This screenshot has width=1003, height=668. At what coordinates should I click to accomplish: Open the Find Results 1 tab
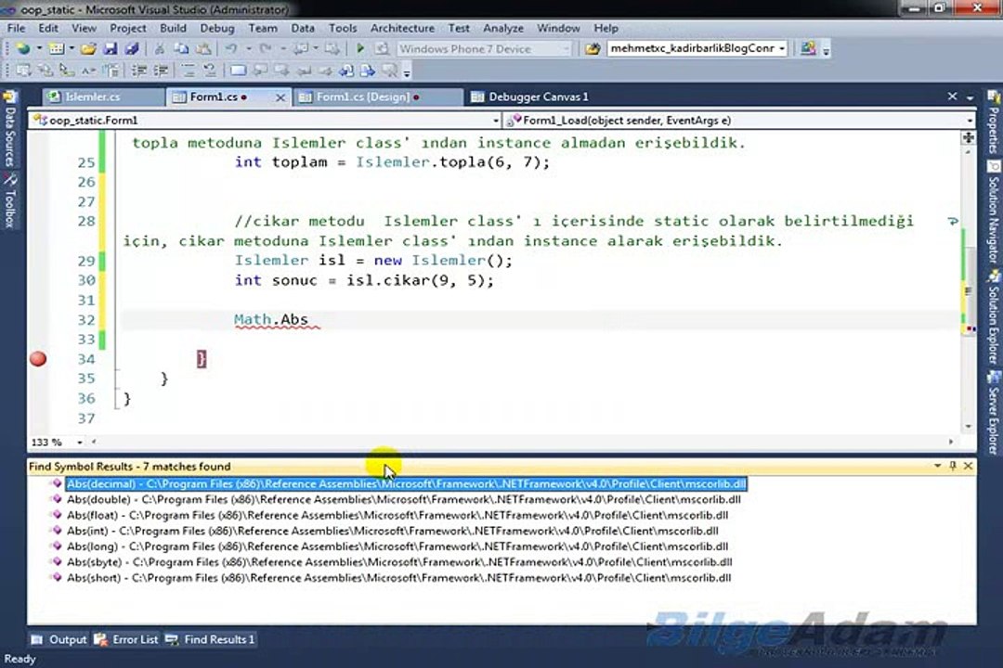(211, 639)
